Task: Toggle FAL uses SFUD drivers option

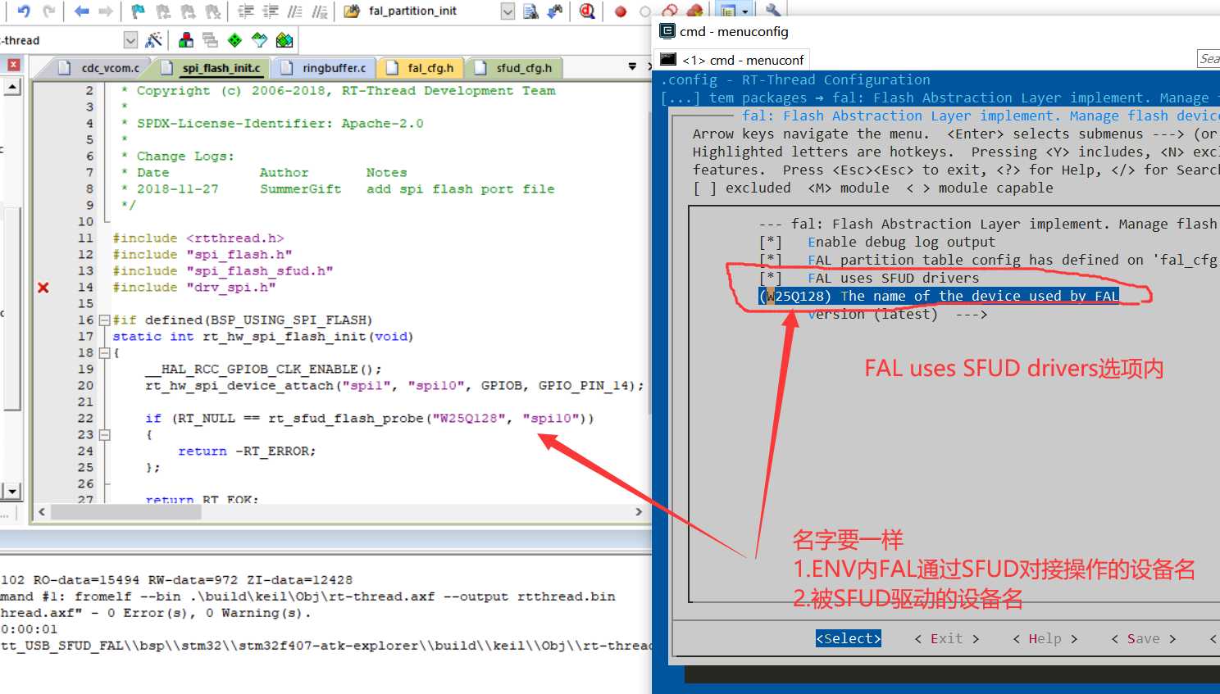Action: (x=868, y=278)
